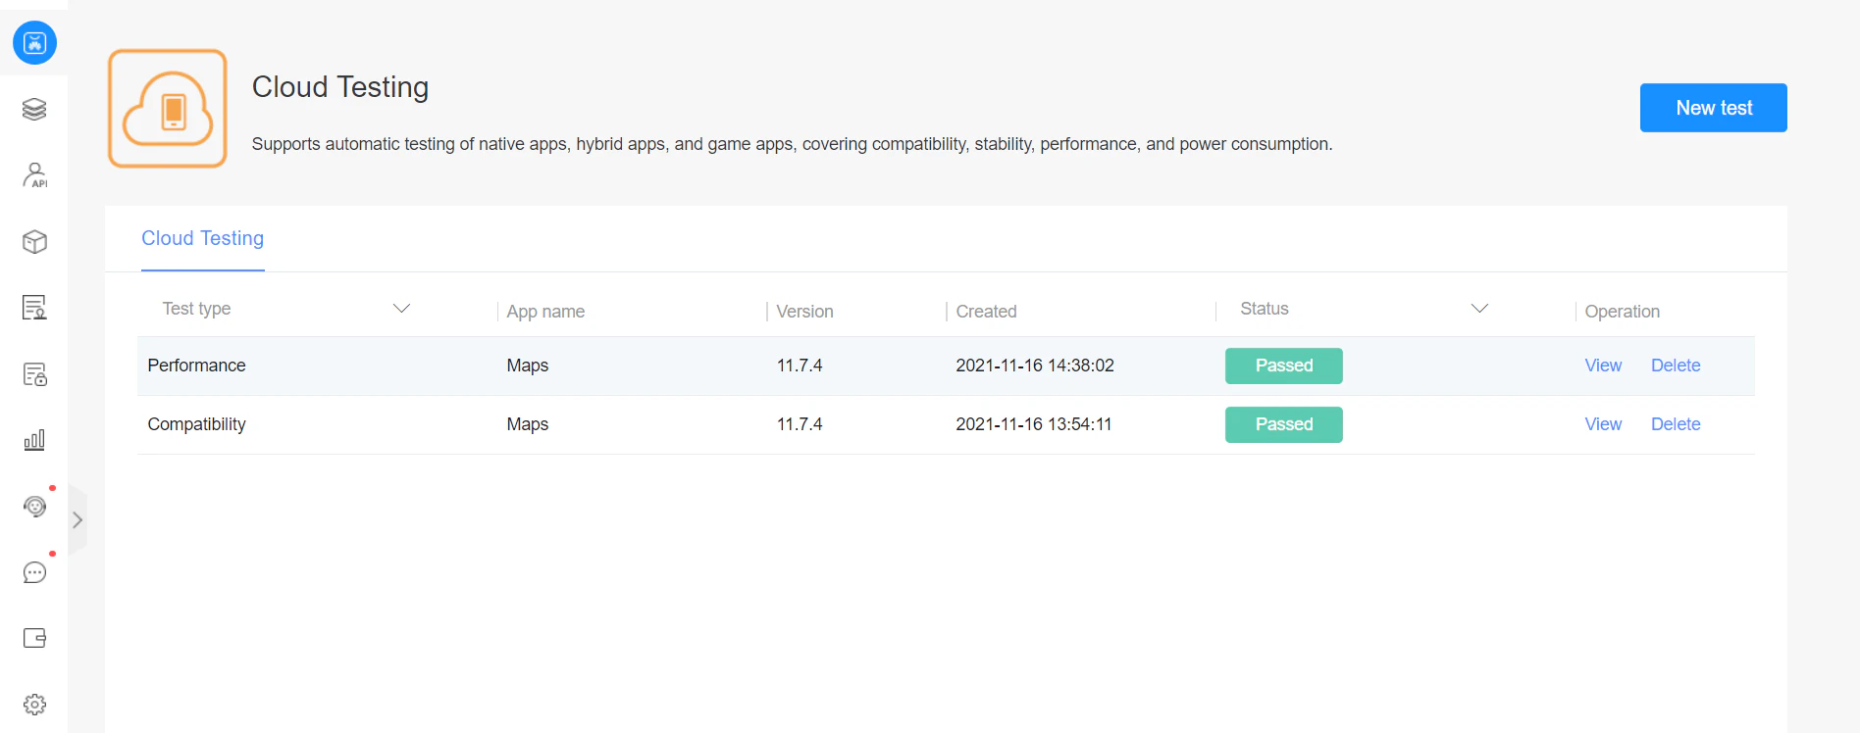
Task: Open the bar chart analytics icon
Action: (34, 440)
